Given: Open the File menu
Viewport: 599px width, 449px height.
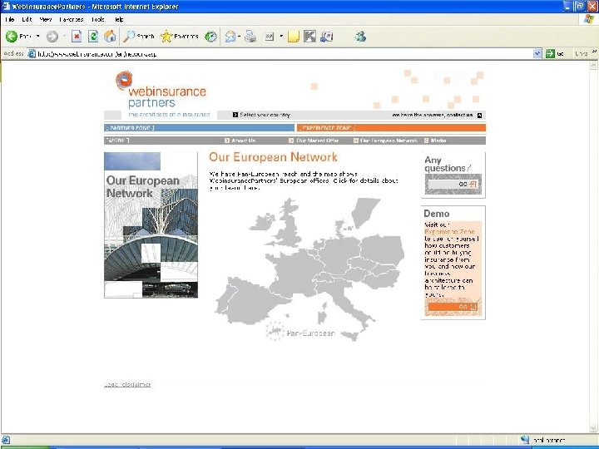Looking at the screenshot, I should point(10,19).
